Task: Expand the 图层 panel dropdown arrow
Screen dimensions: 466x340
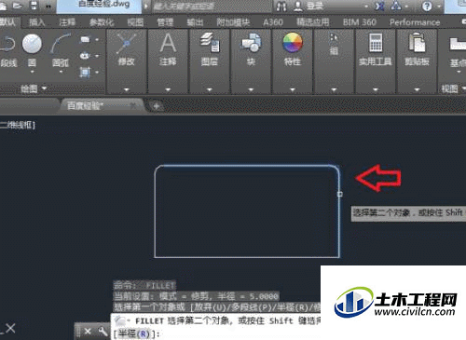Action: [210, 89]
